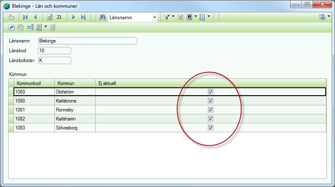The width and height of the screenshot is (335, 187).
Task: Click the Länskod field with value 10
Action: click(54, 51)
